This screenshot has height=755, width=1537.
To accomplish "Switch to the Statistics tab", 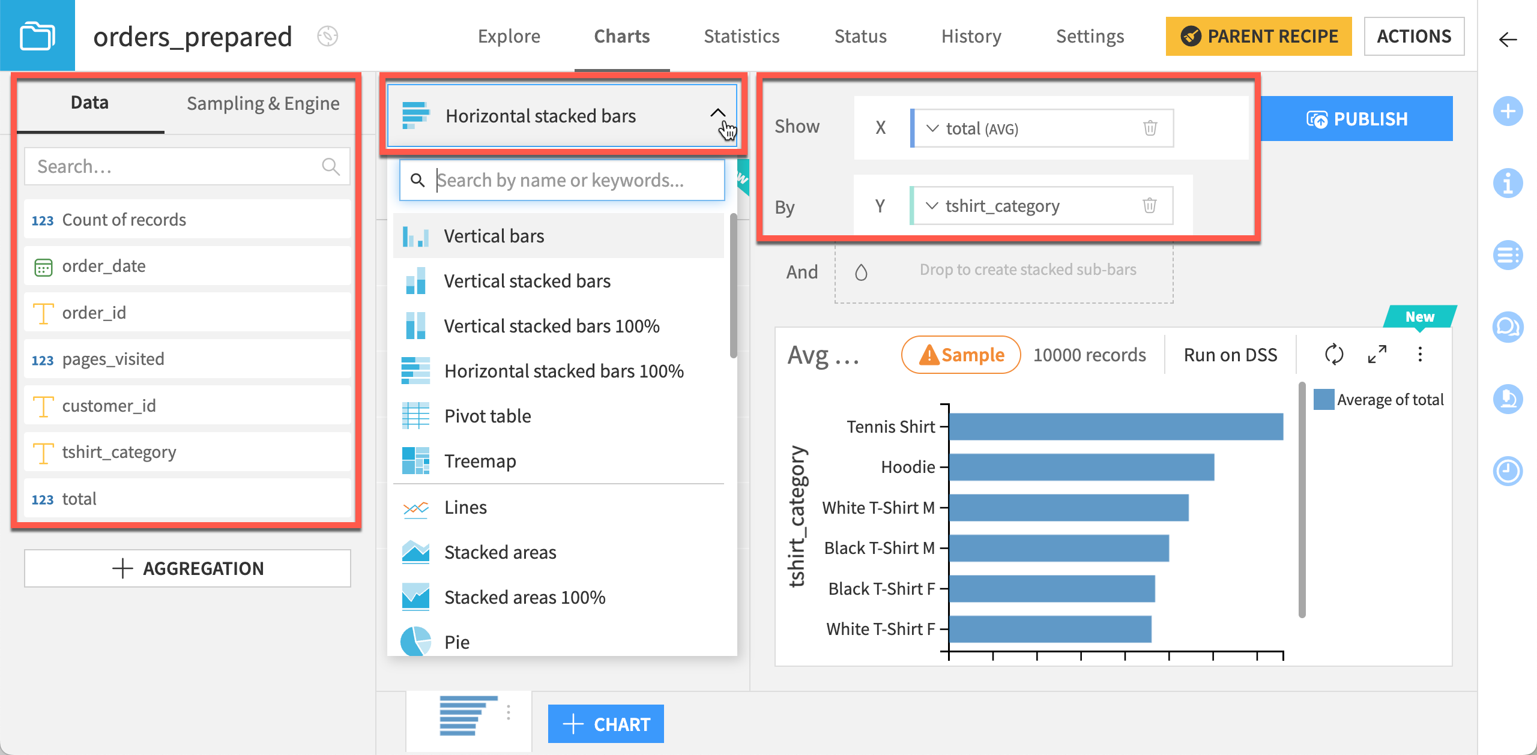I will point(741,36).
